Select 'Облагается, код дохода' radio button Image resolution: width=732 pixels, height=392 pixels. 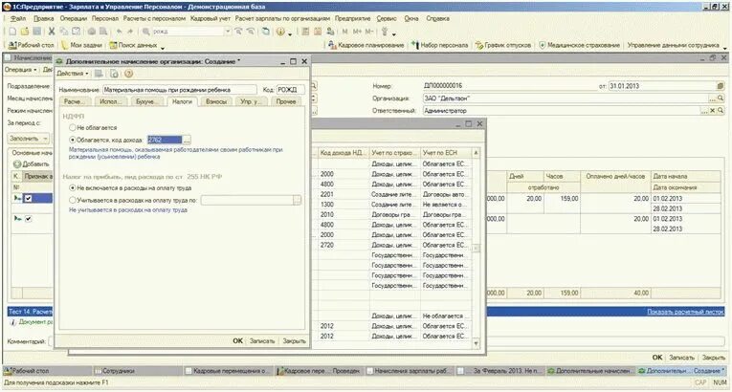click(x=73, y=140)
